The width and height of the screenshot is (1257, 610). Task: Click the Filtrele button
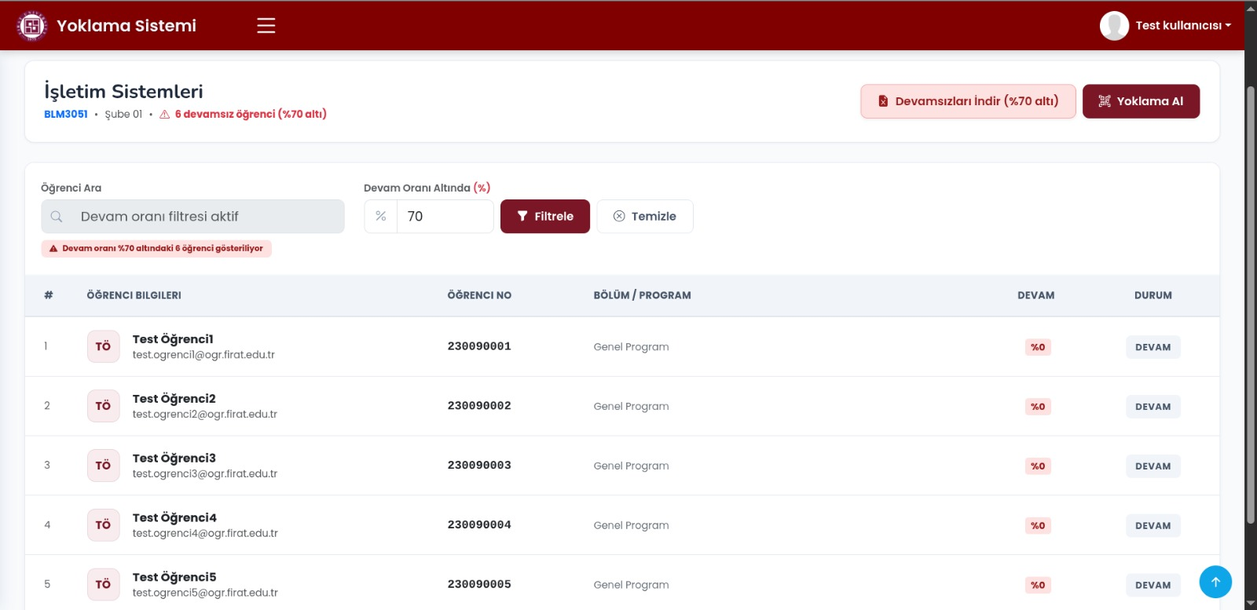[545, 217]
